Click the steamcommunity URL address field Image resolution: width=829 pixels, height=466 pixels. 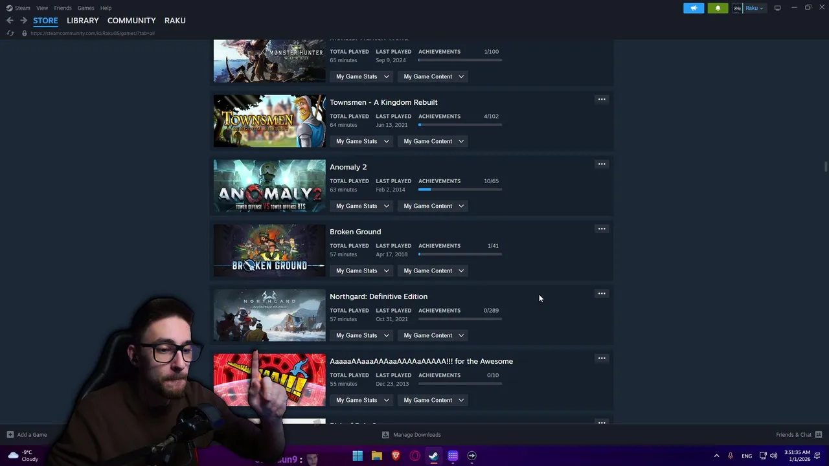pos(93,33)
